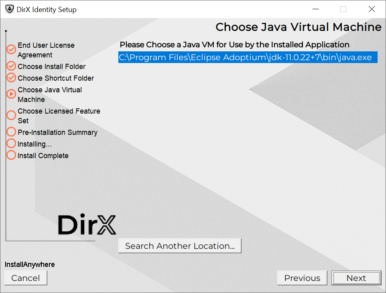Click the End User License Agreement step label
This screenshot has width=386, height=293.
click(x=46, y=50)
